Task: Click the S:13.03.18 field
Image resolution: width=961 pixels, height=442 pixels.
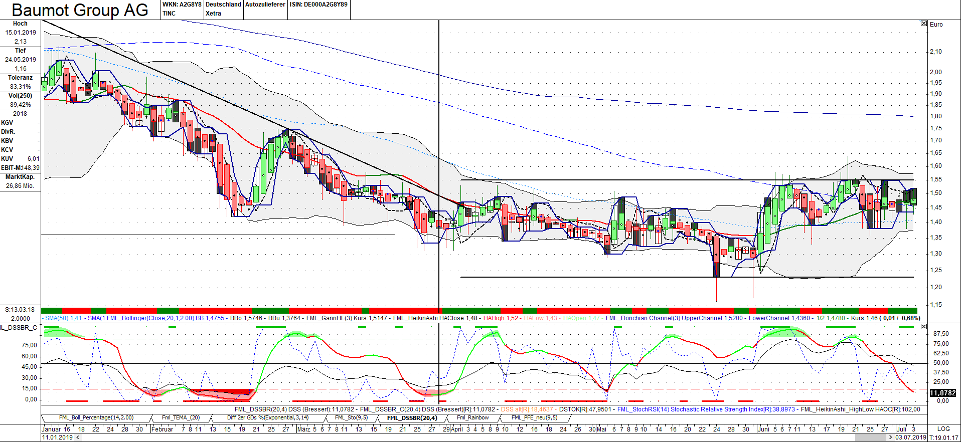Action: click(20, 310)
